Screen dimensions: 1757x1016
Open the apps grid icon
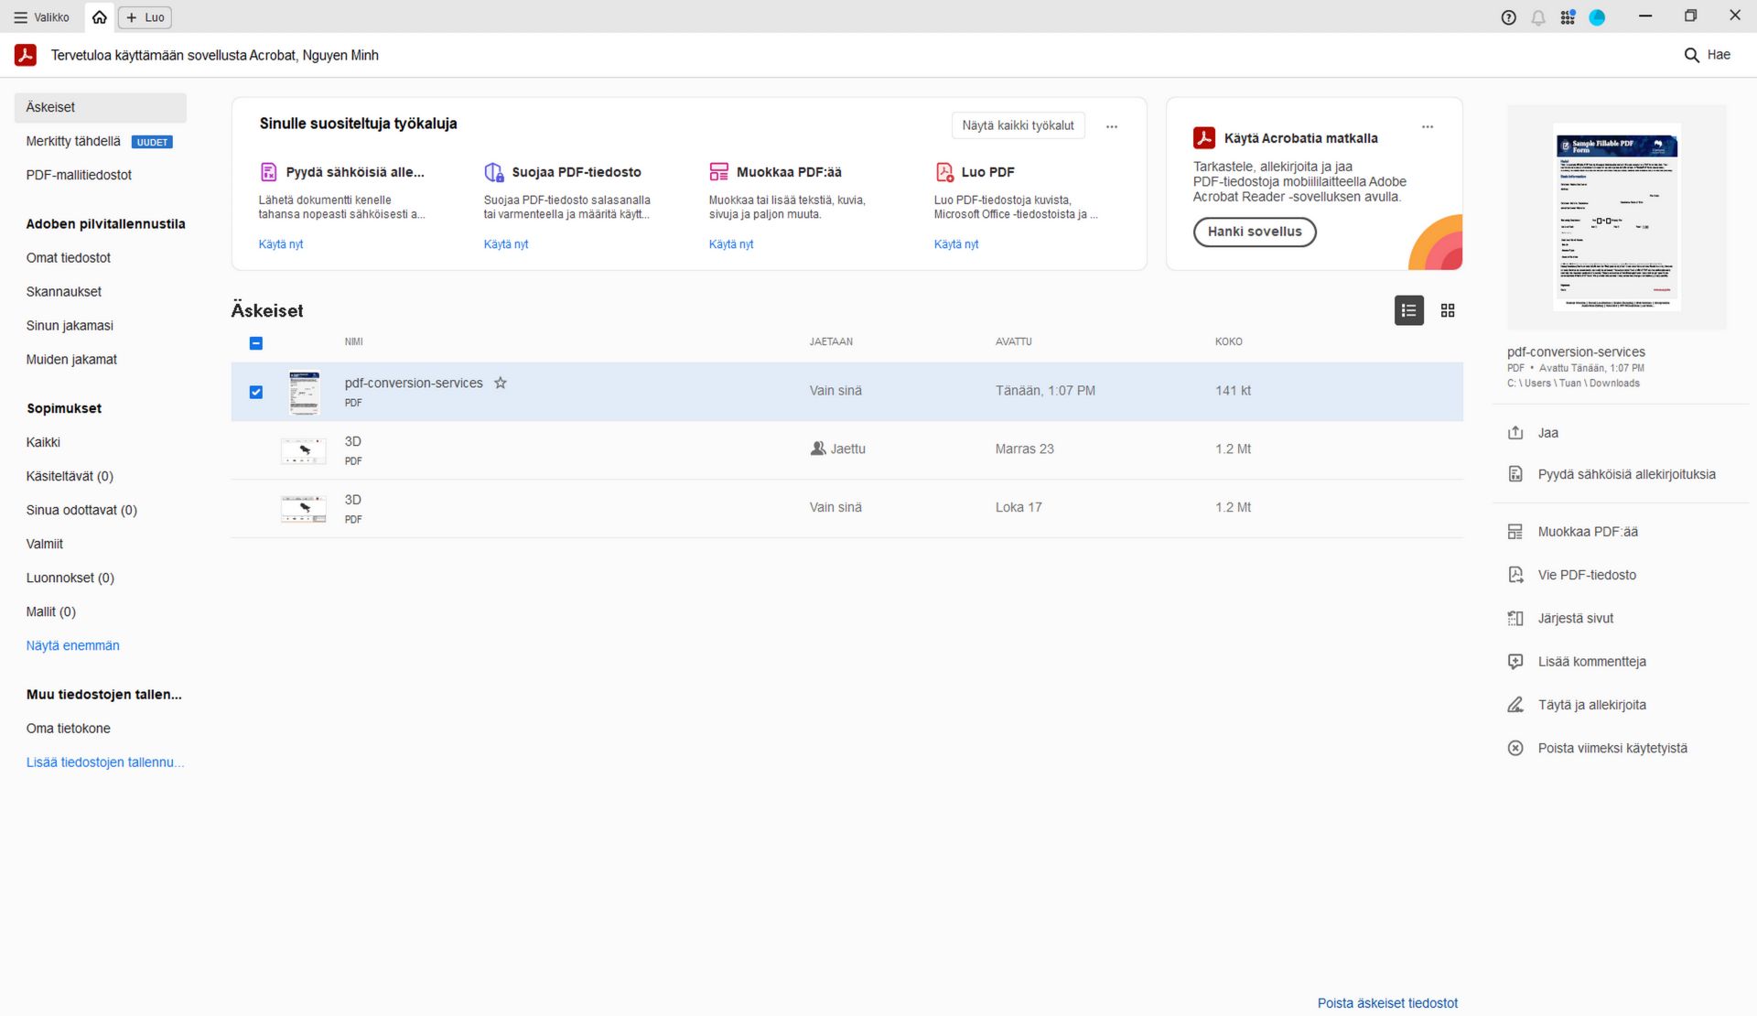tap(1568, 17)
